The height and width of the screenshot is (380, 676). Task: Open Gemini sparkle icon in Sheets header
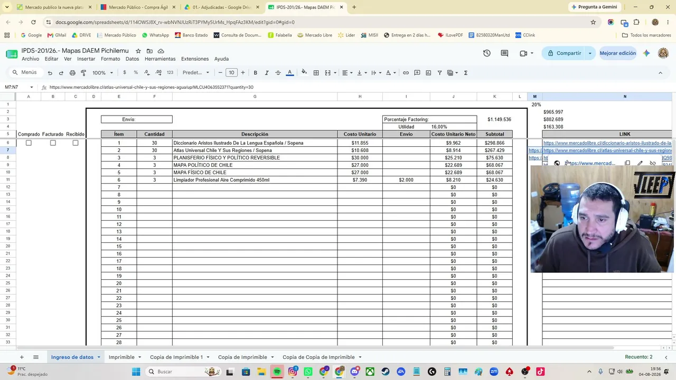646,53
